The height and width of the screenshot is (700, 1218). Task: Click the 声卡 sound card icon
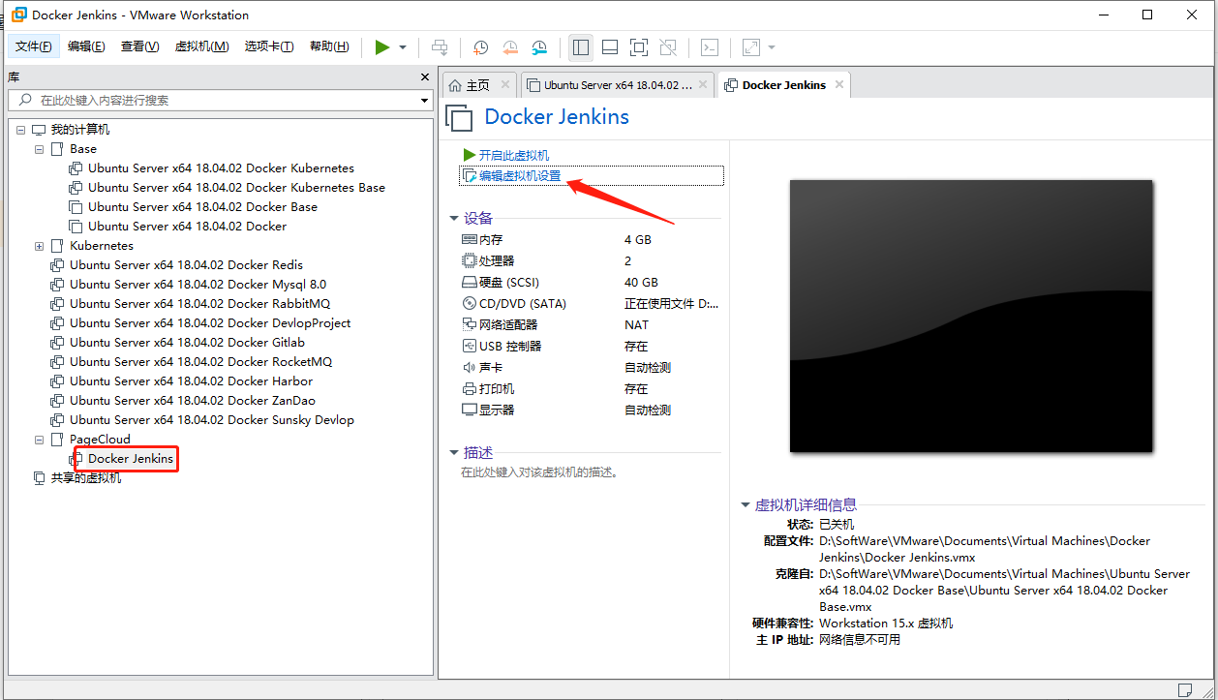coord(470,368)
